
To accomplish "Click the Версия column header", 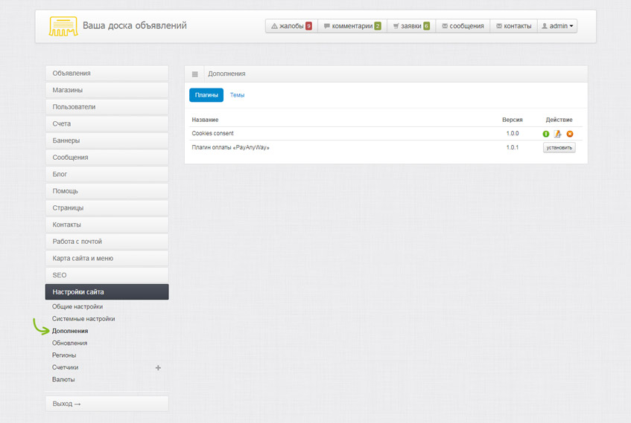I will click(513, 120).
